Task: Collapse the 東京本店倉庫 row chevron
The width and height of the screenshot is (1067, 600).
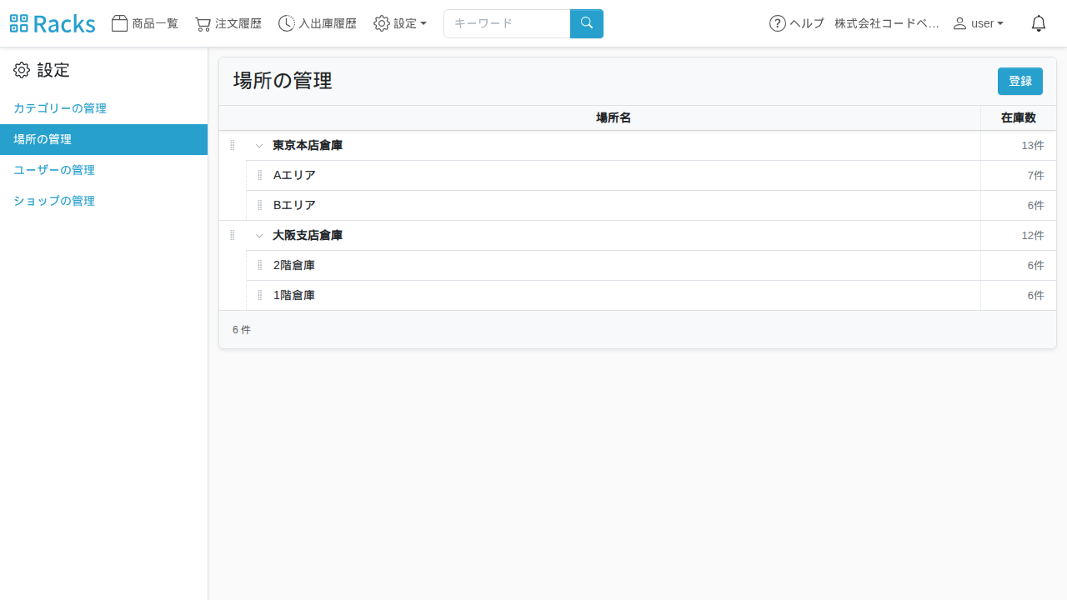Action: 259,146
